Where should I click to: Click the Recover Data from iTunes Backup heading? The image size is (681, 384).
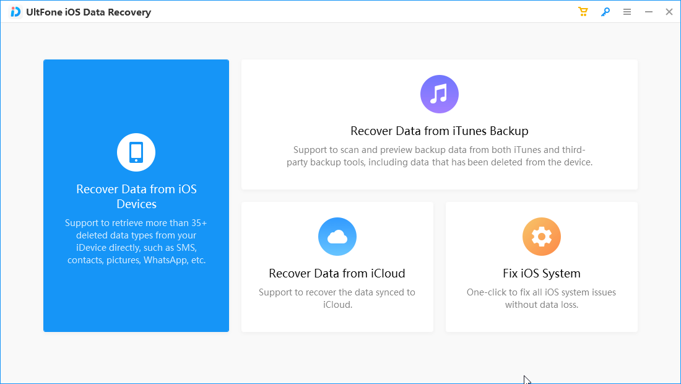click(440, 131)
